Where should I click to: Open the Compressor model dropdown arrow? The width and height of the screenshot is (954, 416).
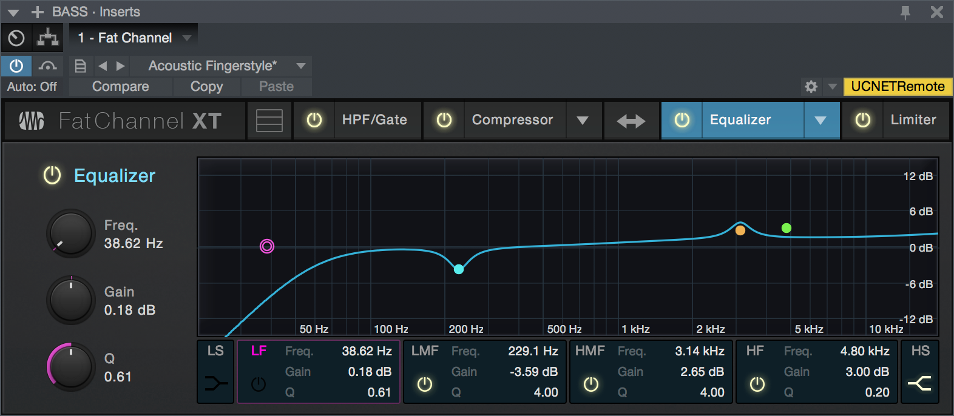point(583,121)
